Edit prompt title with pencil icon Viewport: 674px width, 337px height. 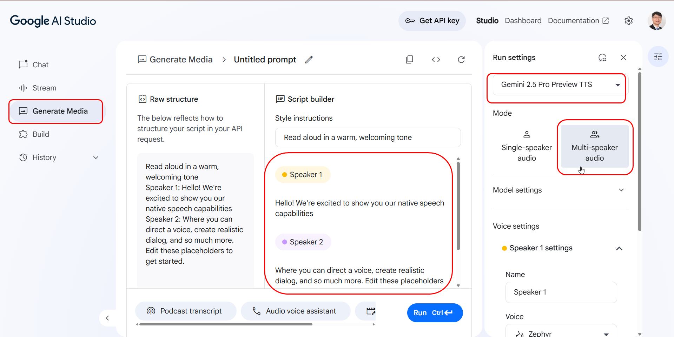309,60
